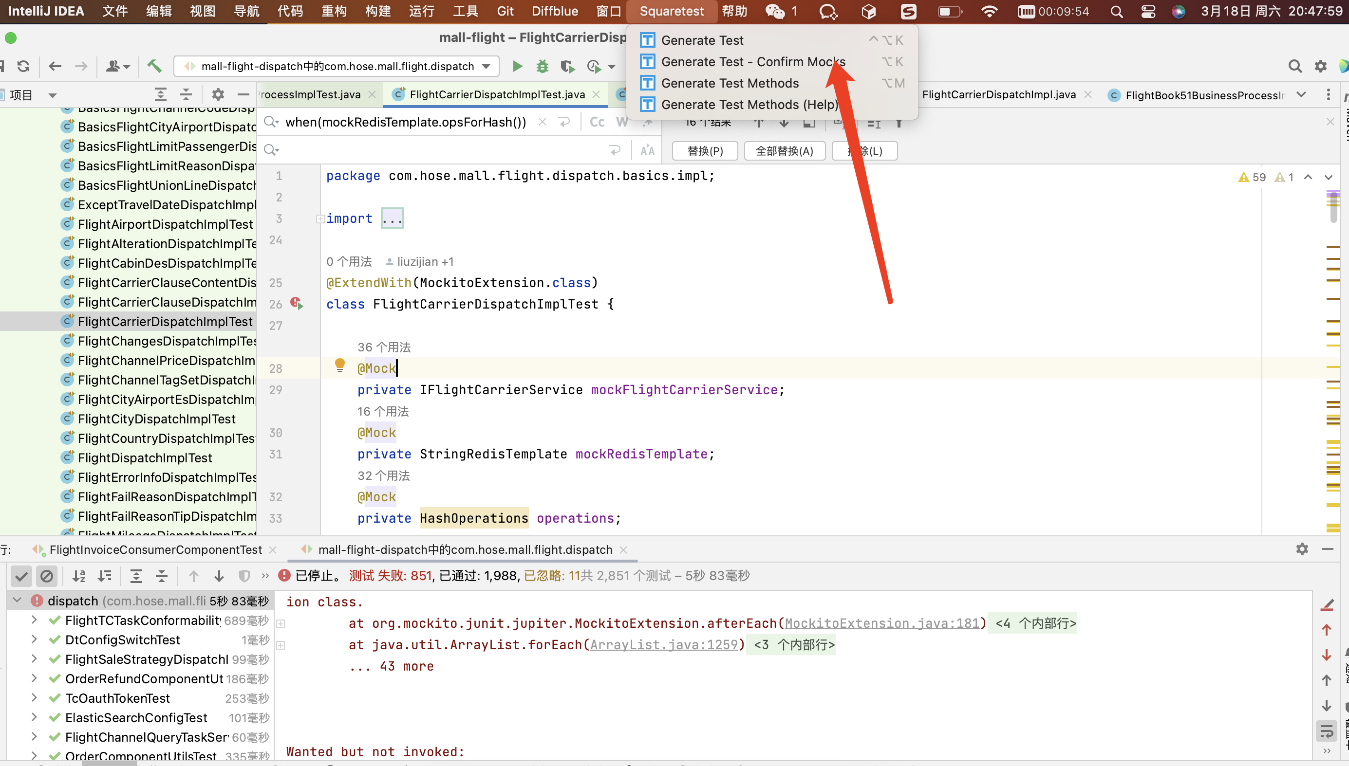Image resolution: width=1349 pixels, height=766 pixels.
Task: Click the yellow intention lightbulb icon
Action: click(x=339, y=365)
